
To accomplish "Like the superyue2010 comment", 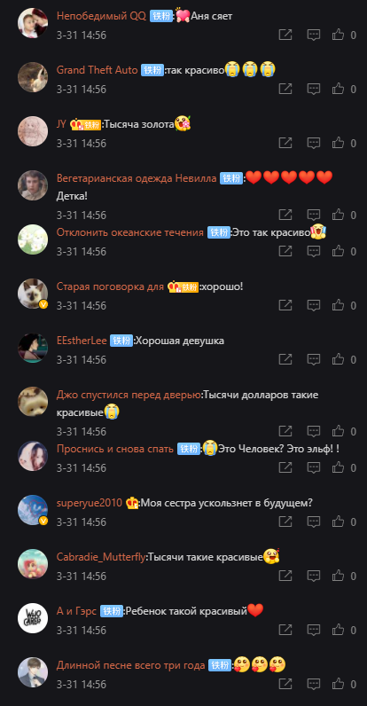I will coord(339,522).
